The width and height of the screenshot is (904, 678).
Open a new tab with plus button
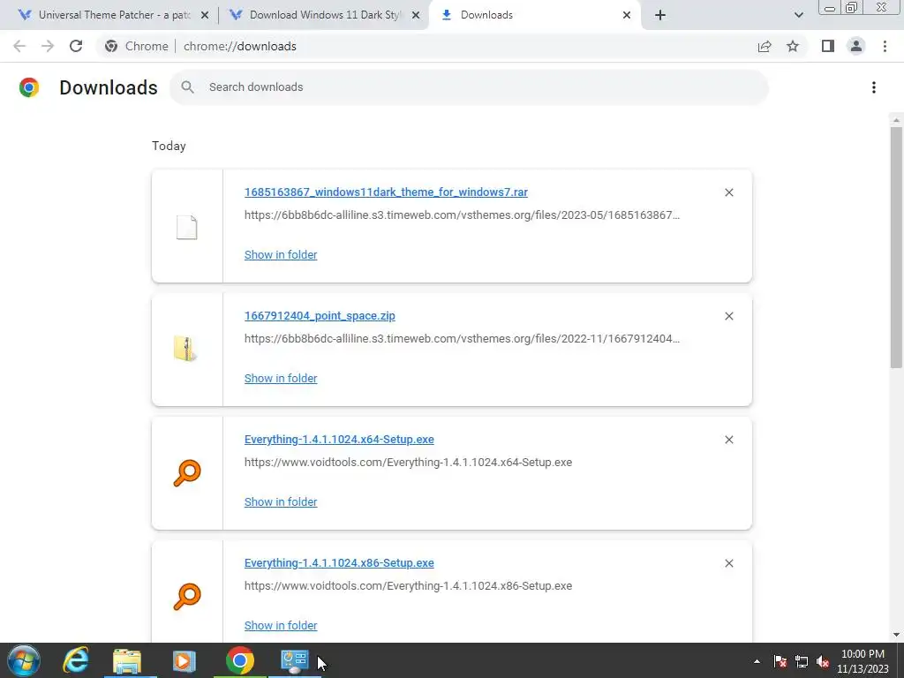[660, 15]
